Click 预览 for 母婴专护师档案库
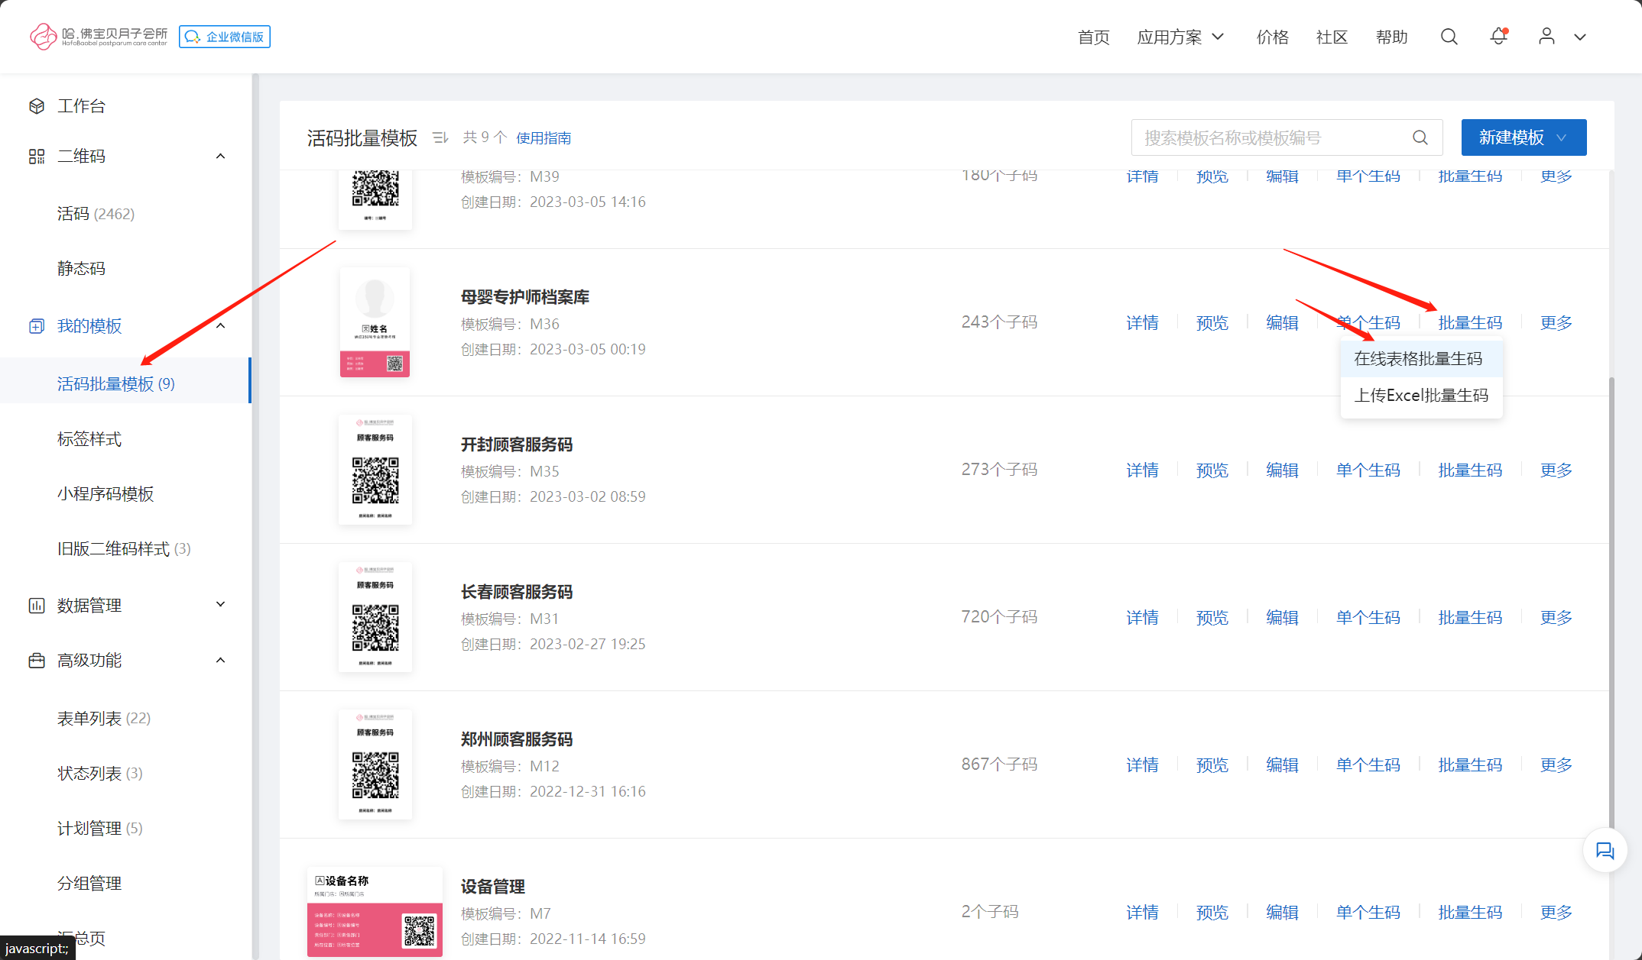Screen dimensions: 1642x960 [1212, 323]
